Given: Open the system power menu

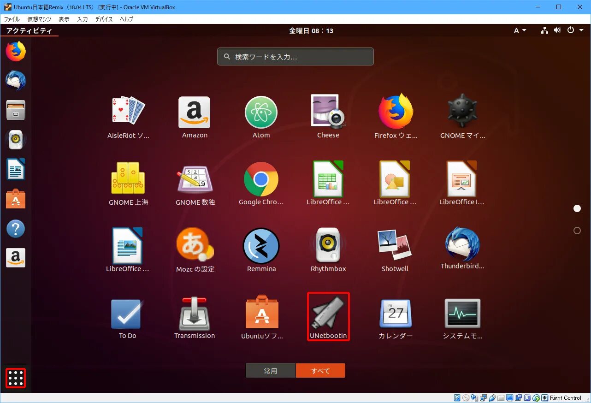Looking at the screenshot, I should coord(575,30).
